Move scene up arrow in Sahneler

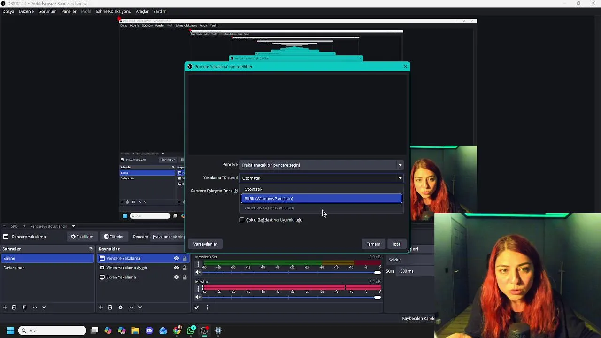35,307
